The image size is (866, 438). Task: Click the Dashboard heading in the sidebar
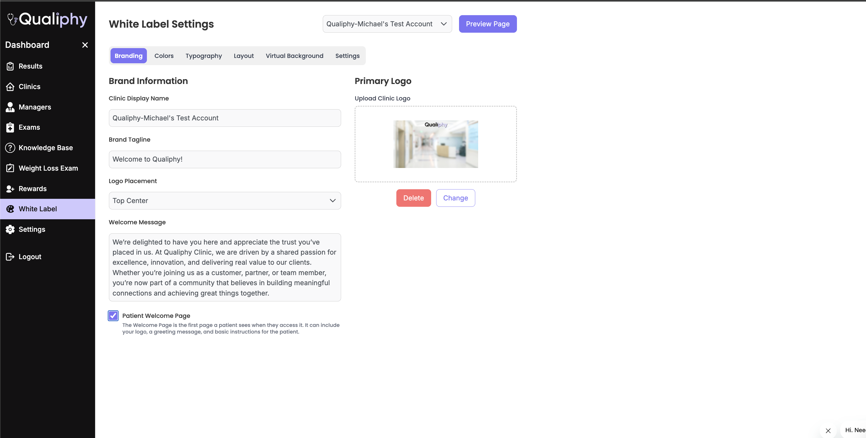click(27, 45)
